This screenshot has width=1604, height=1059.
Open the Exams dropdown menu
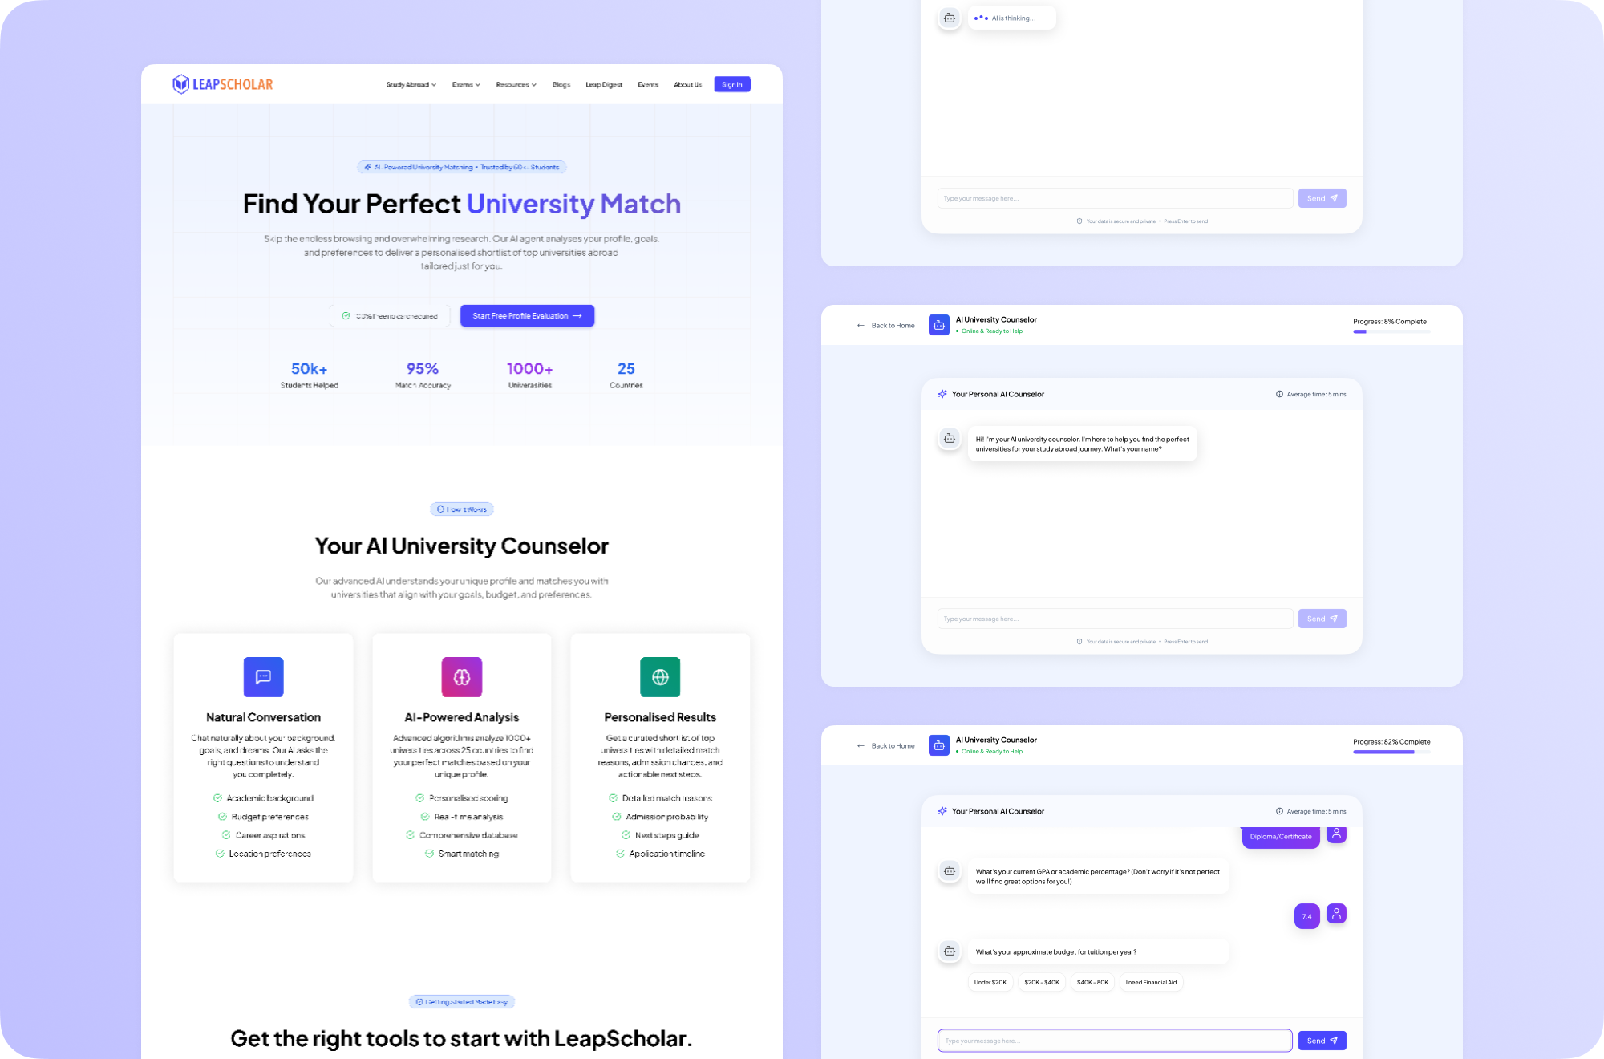click(466, 85)
